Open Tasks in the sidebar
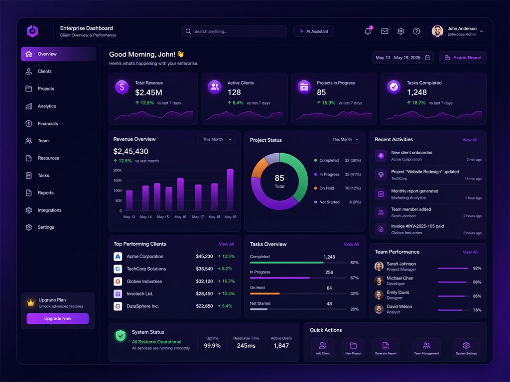This screenshot has height=382, width=510. pyautogui.click(x=59, y=176)
